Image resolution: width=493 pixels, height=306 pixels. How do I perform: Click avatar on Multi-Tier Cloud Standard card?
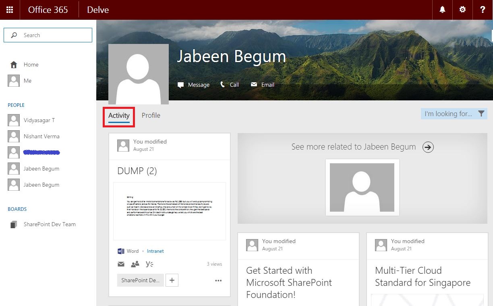click(x=381, y=245)
